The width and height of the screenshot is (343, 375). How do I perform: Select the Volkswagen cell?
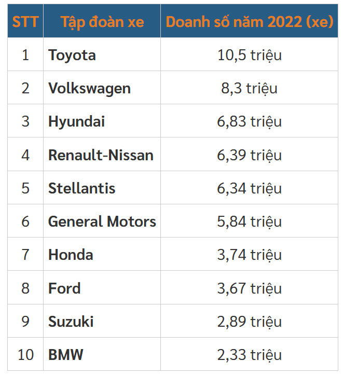89,88
